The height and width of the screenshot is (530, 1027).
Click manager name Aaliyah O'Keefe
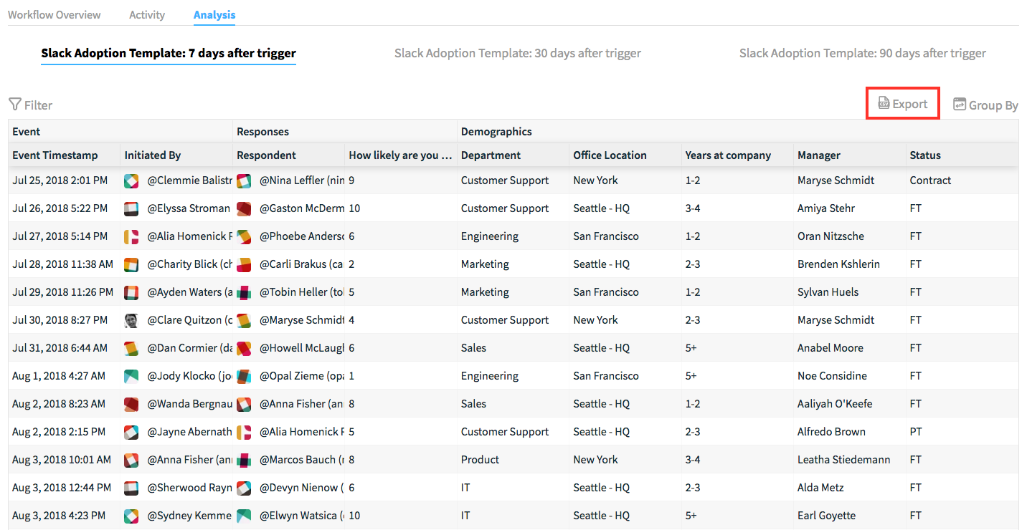[835, 404]
